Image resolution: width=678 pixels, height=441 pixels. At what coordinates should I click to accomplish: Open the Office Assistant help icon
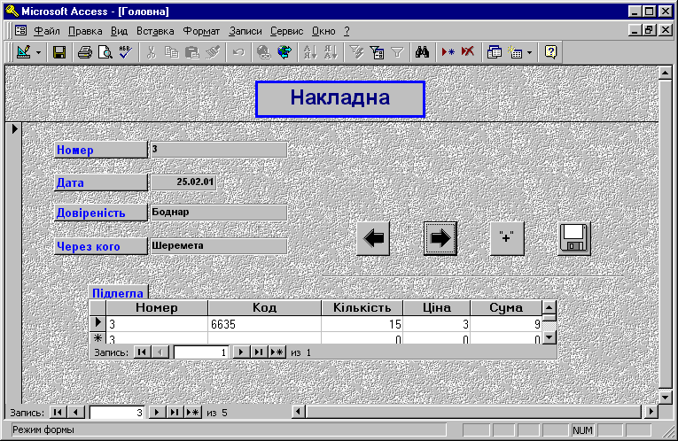click(x=550, y=52)
